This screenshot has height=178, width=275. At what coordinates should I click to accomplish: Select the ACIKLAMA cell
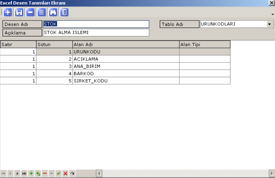(x=126, y=59)
